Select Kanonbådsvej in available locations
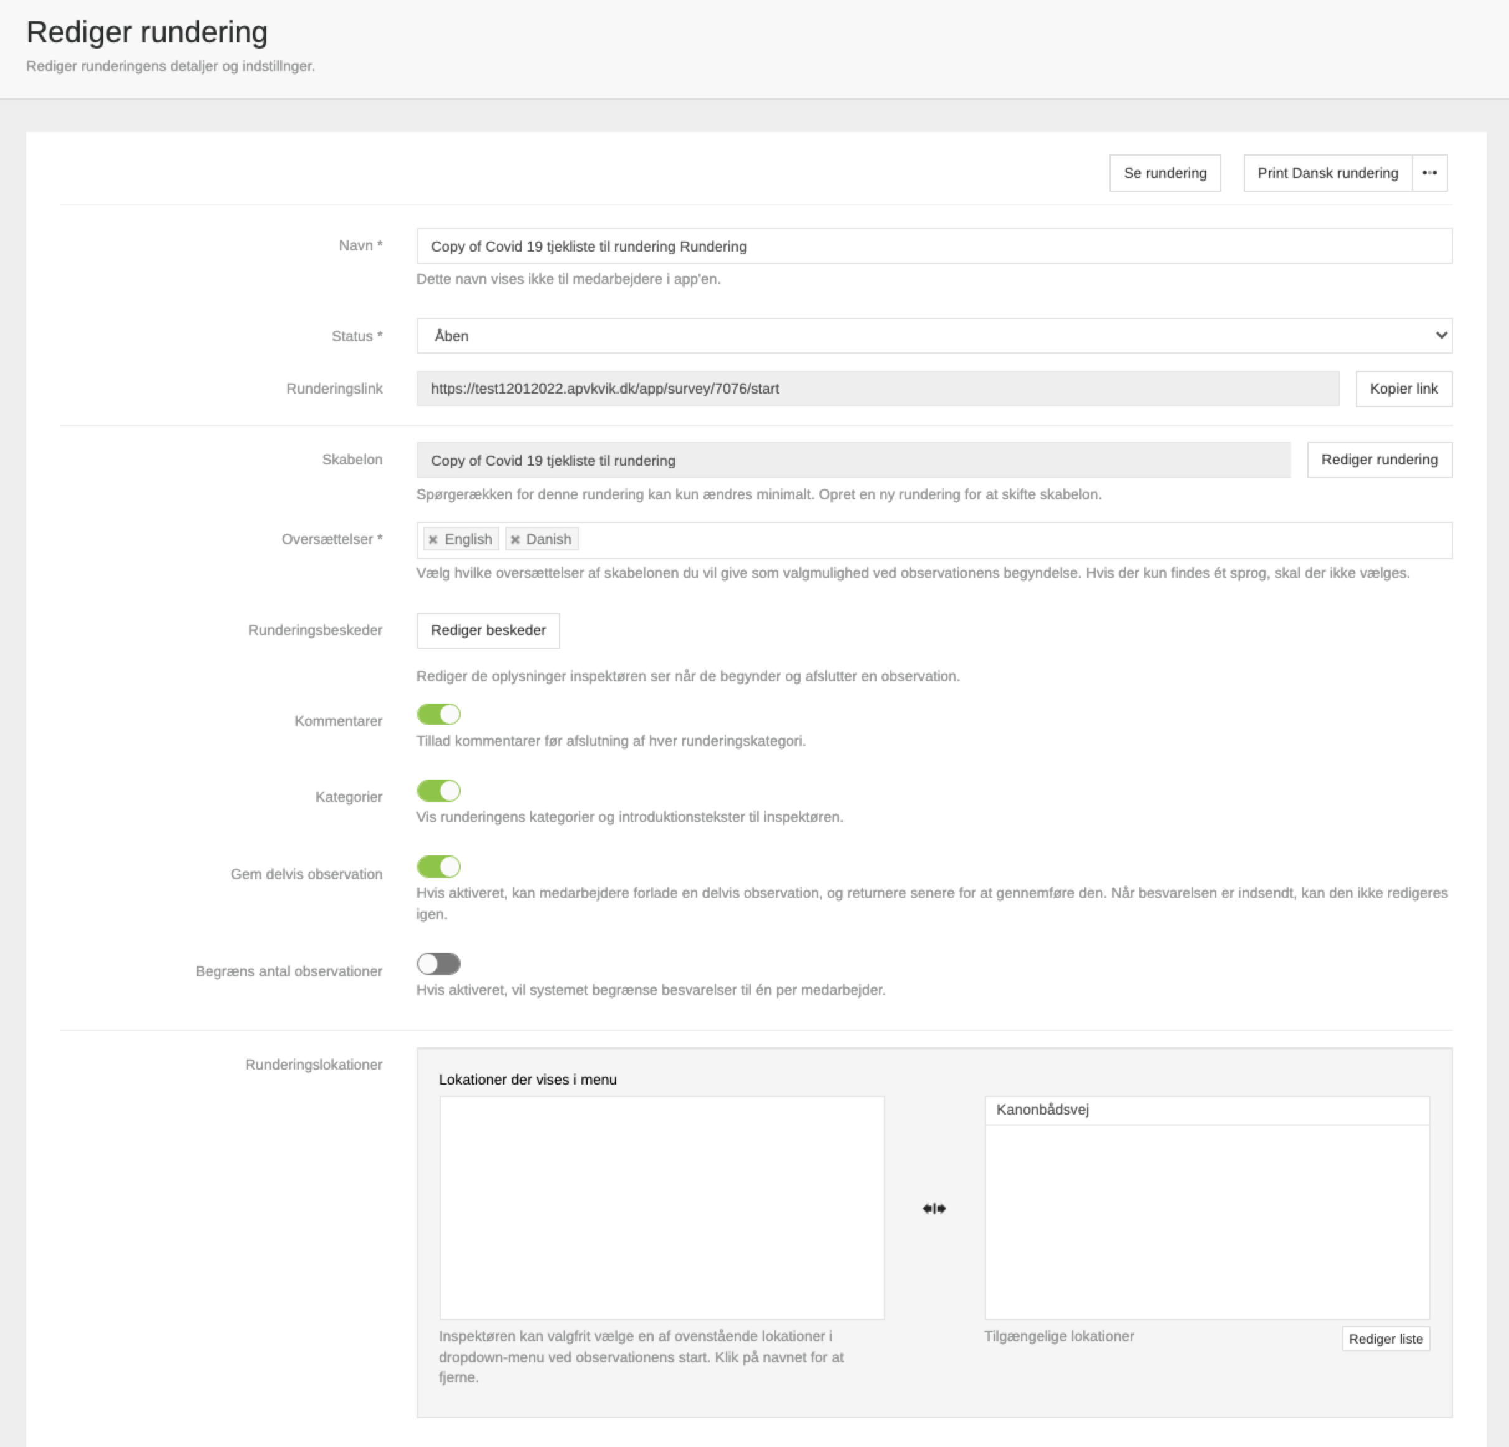Image resolution: width=1509 pixels, height=1447 pixels. click(1043, 1110)
